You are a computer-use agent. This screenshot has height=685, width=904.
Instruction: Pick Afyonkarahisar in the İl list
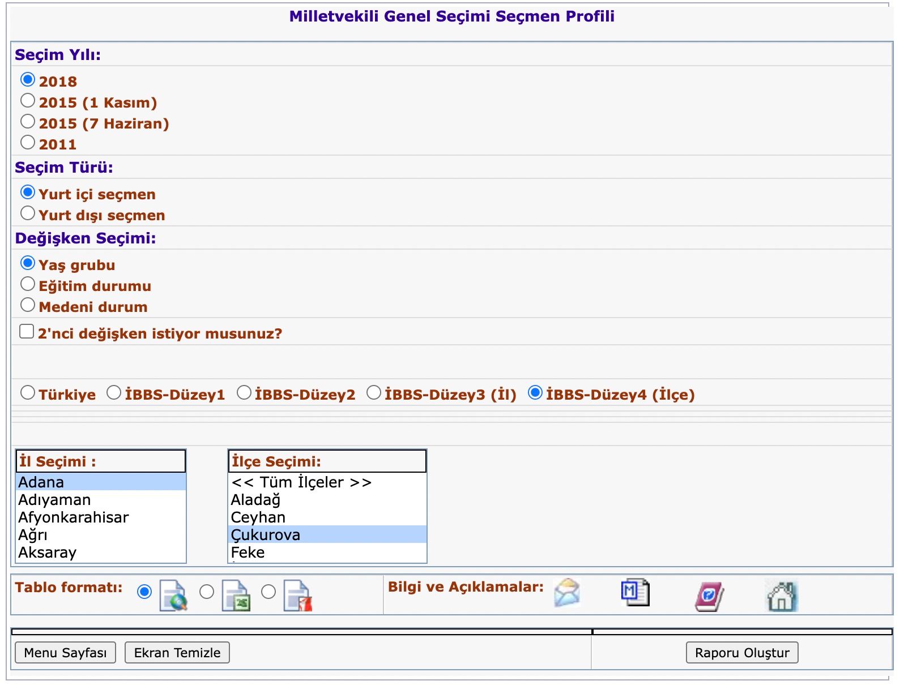[x=74, y=517]
